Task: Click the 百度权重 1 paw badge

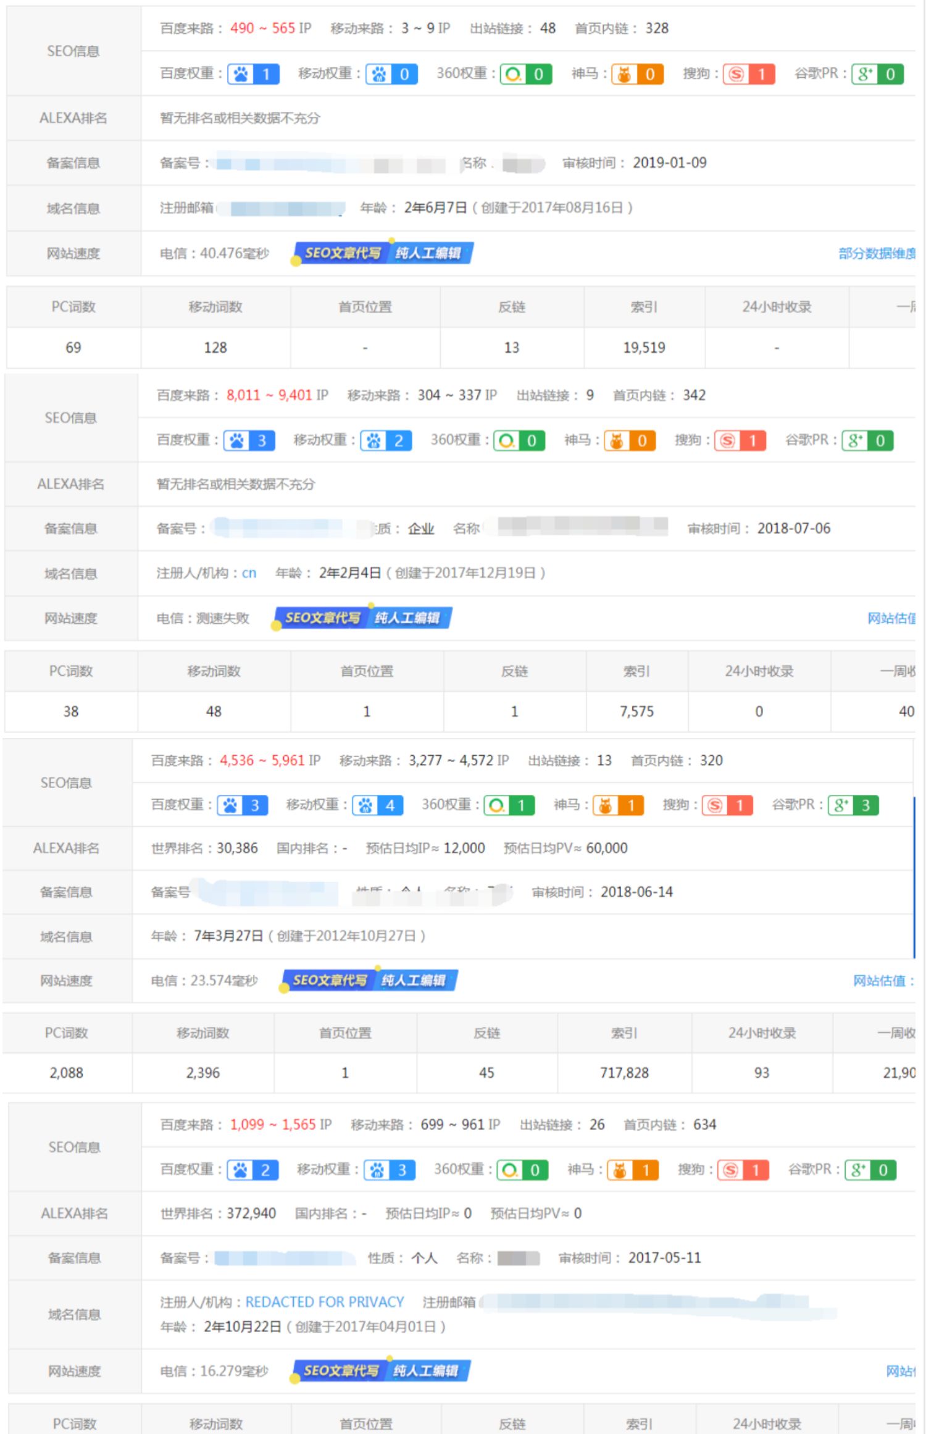Action: [253, 74]
